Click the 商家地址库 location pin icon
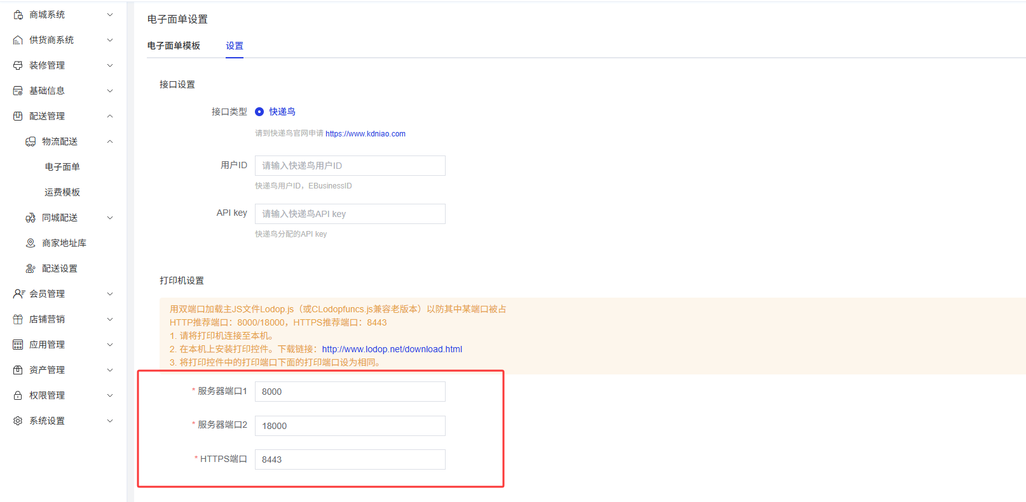The image size is (1026, 502). [x=31, y=243]
